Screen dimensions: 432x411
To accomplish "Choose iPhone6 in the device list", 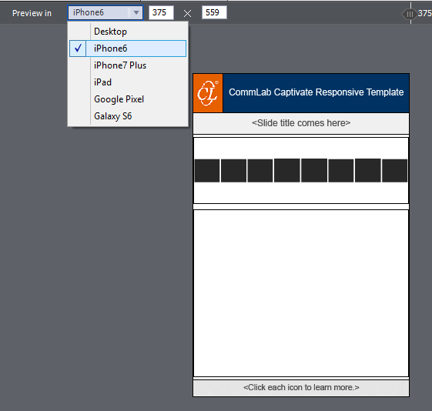I will pos(128,48).
